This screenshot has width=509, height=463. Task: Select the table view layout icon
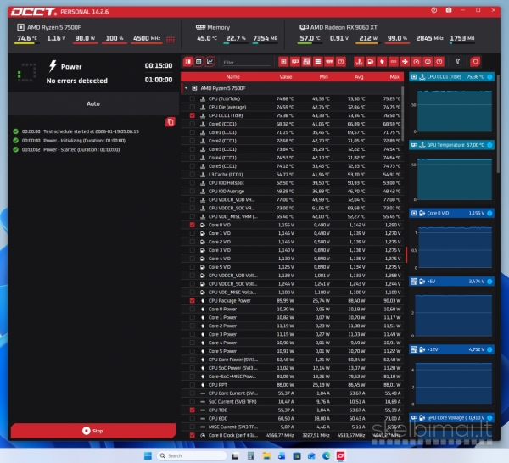point(199,62)
